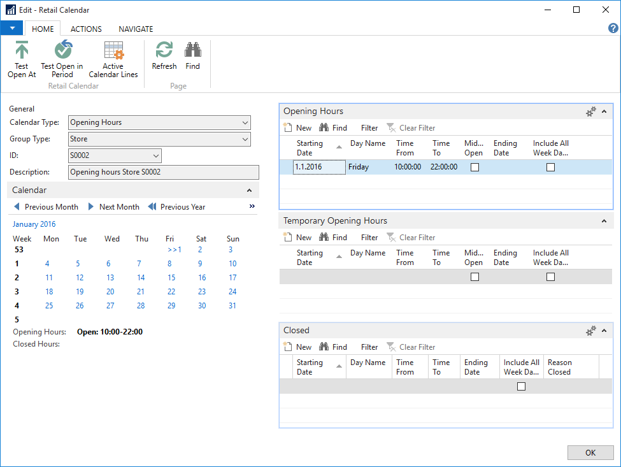Open Active Calendar Lines
The width and height of the screenshot is (621, 467).
pos(113,51)
